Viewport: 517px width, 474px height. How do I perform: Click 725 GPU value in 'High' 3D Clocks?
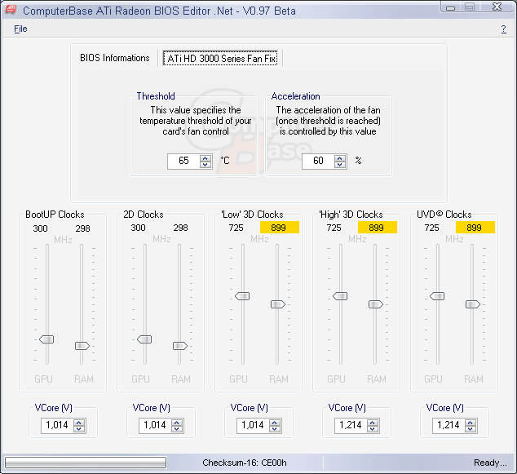point(334,228)
